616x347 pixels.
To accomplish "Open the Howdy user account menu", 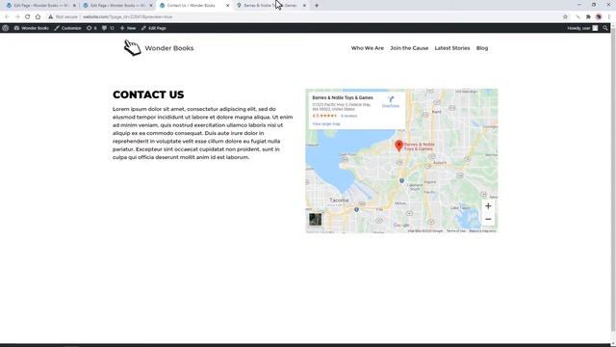I will point(582,28).
